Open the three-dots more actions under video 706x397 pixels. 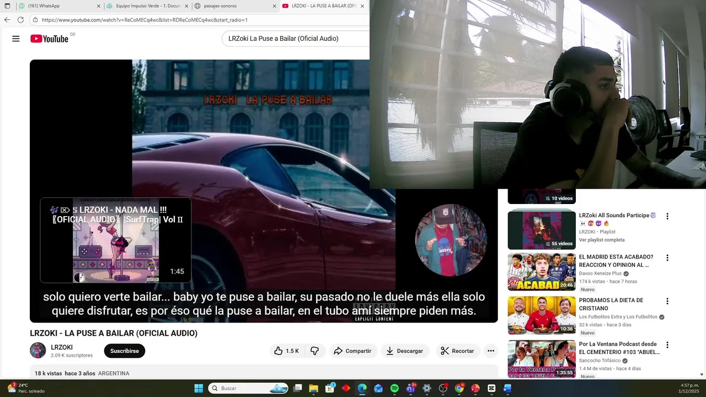[491, 351]
